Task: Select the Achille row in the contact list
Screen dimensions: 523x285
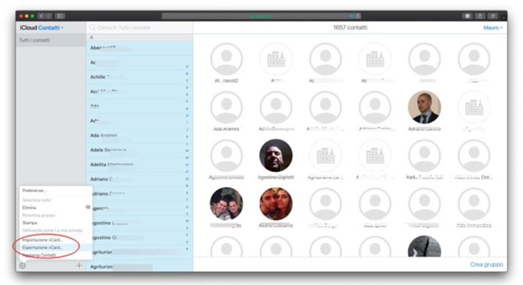Action: pos(139,77)
